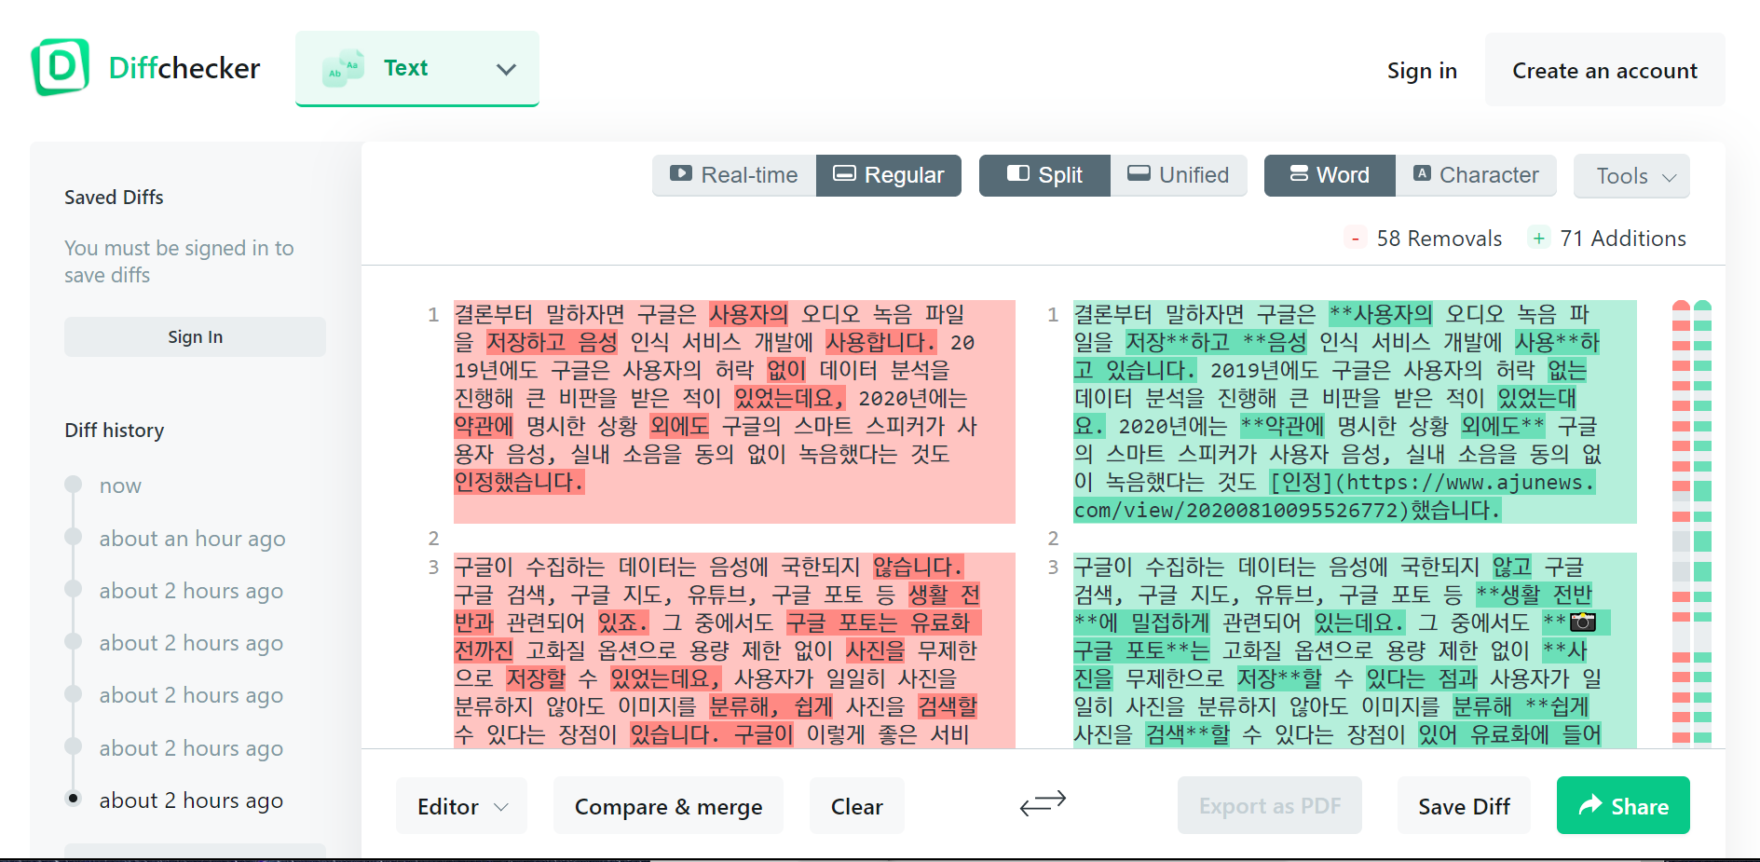Switch to Real-time diff mode
Image resolution: width=1760 pixels, height=862 pixels.
(734, 175)
